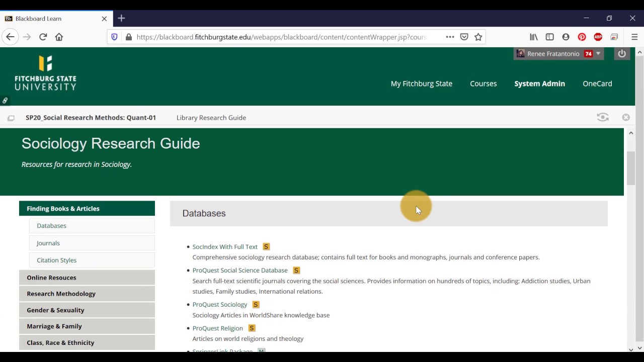Open the browser home page
The image size is (644, 362).
point(59,37)
